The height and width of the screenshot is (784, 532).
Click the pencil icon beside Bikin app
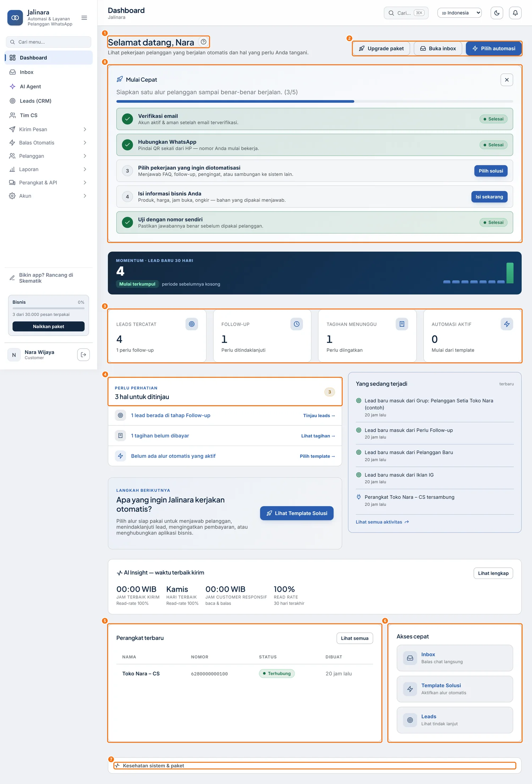(x=12, y=278)
